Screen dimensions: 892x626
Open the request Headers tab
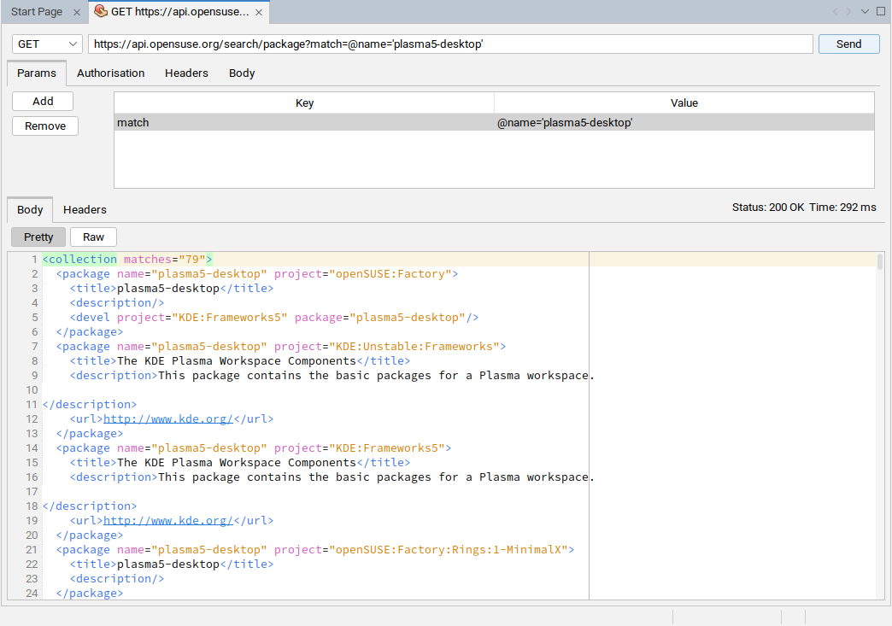(x=186, y=73)
